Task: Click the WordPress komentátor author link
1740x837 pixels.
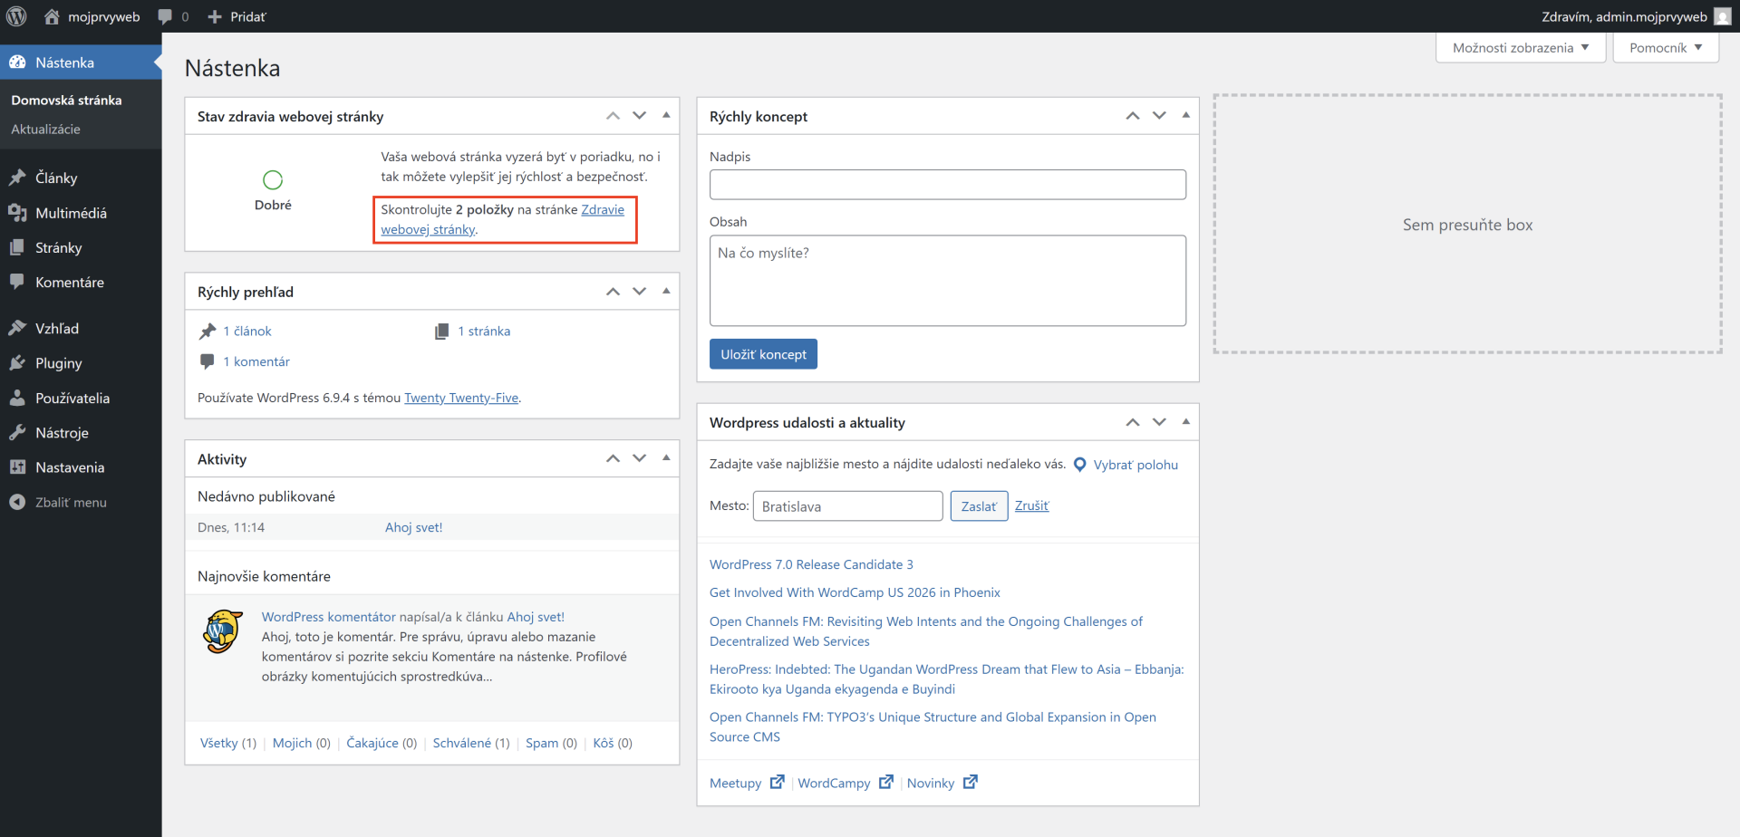Action: point(329,617)
